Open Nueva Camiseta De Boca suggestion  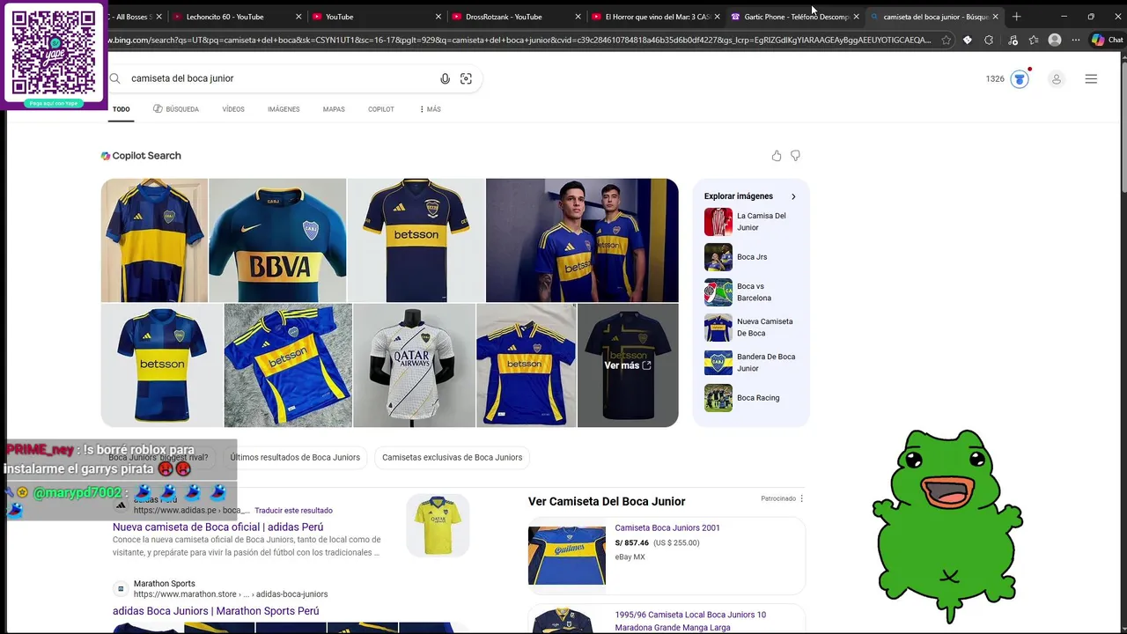pyautogui.click(x=751, y=328)
